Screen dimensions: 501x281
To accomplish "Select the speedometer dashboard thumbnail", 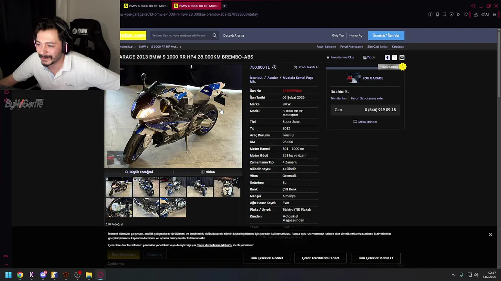I will 119,207.
